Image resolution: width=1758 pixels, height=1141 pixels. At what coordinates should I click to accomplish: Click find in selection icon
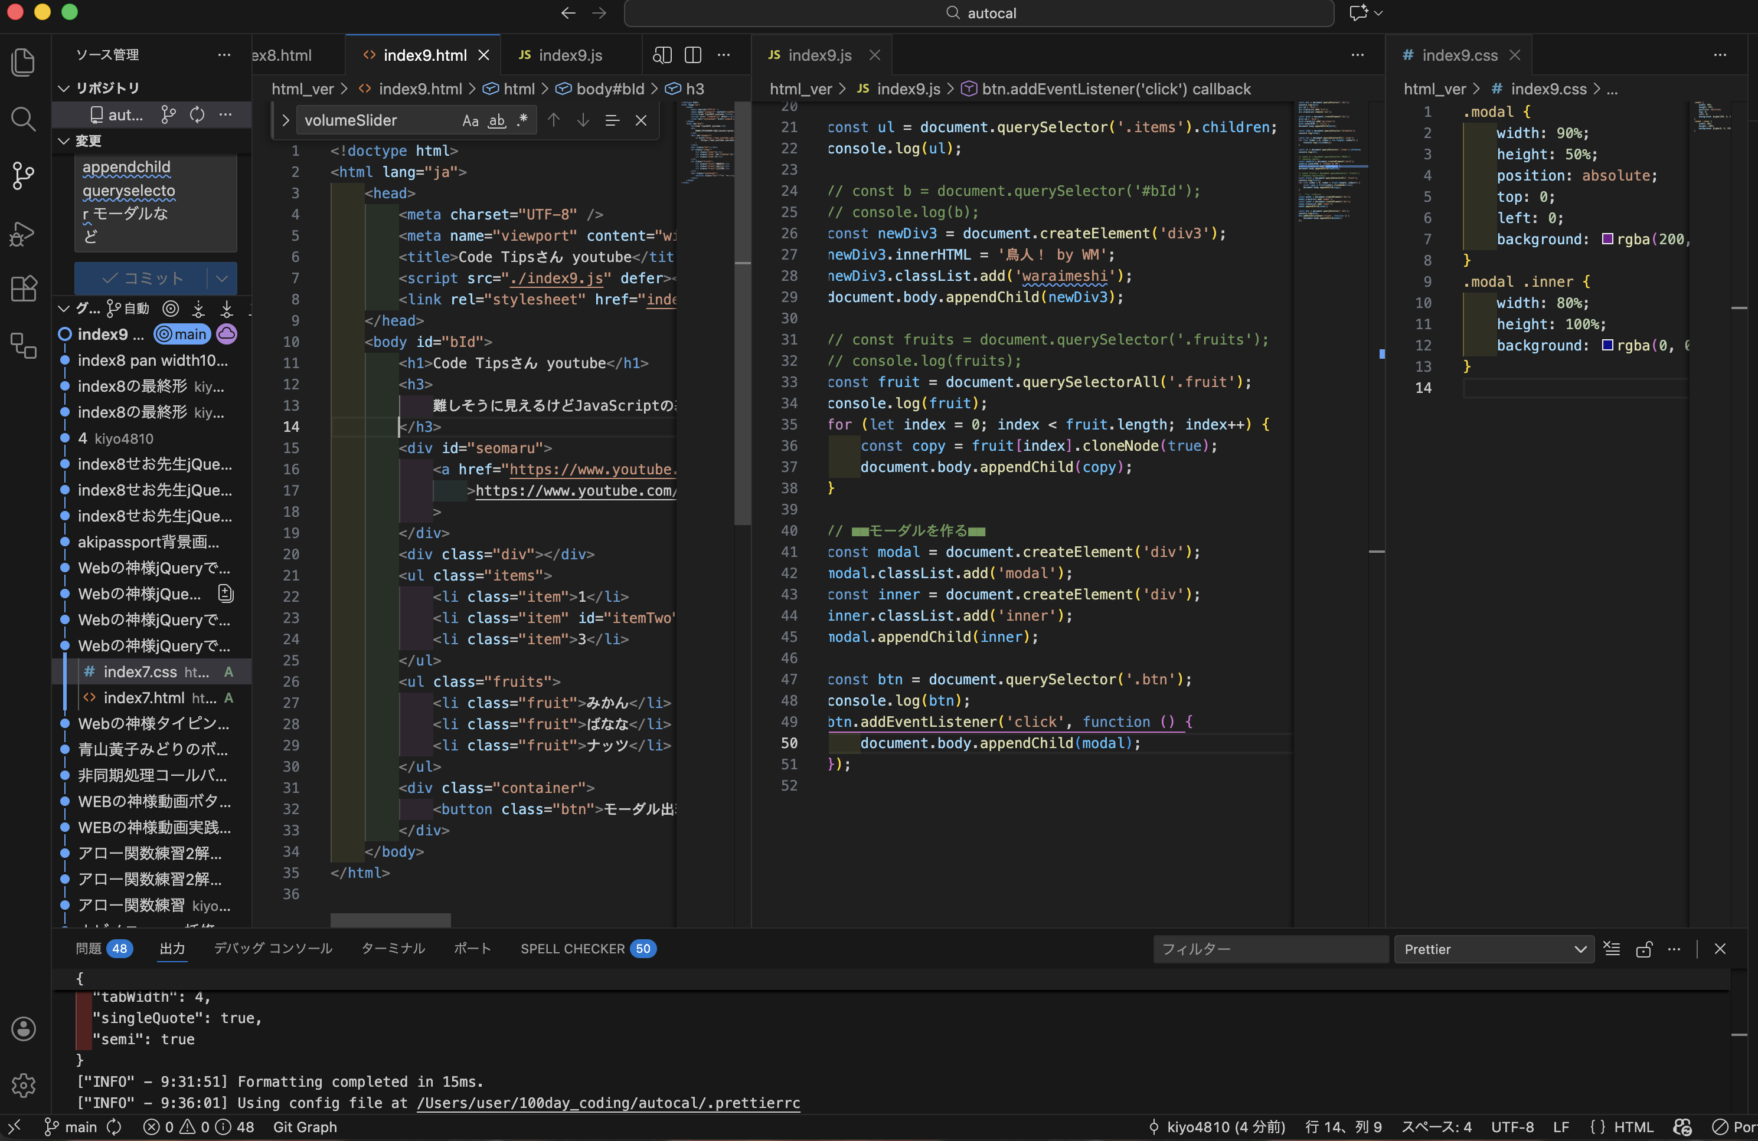(x=612, y=120)
